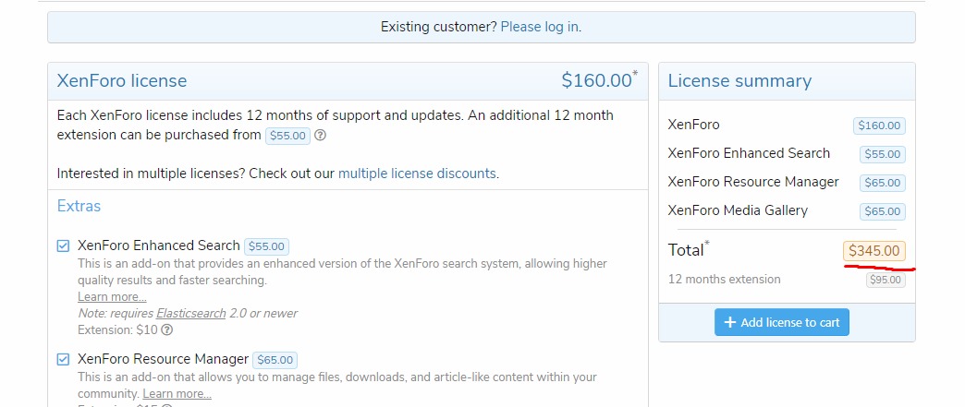This screenshot has width=965, height=407.
Task: Click the $55.00 badge beside Enhanced Search title
Action: (x=266, y=246)
